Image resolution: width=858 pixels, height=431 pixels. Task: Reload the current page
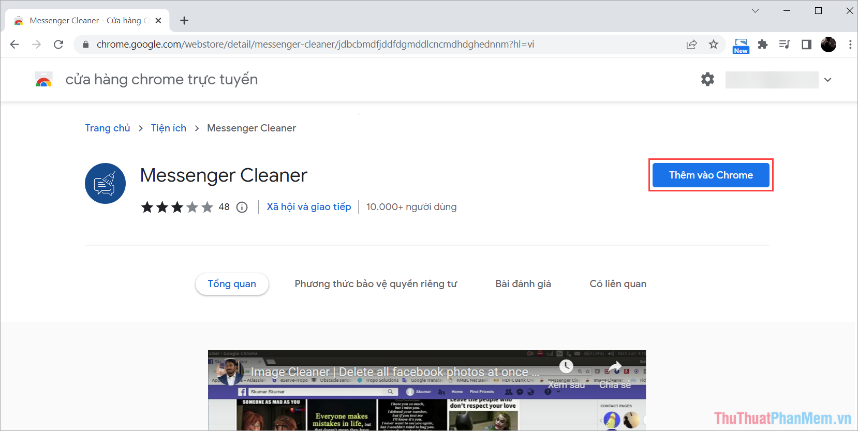(58, 44)
